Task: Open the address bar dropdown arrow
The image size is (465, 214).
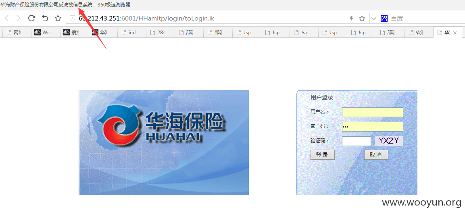Action: point(373,19)
